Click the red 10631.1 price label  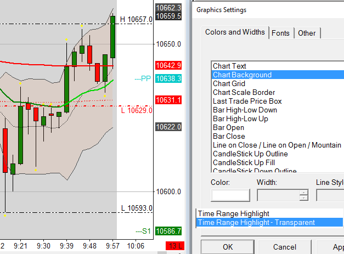pos(168,100)
